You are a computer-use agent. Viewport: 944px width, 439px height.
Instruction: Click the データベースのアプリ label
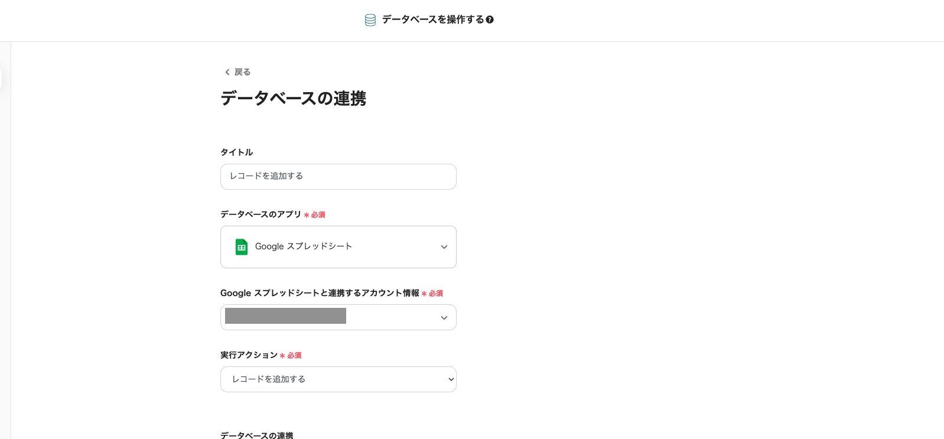click(x=261, y=214)
